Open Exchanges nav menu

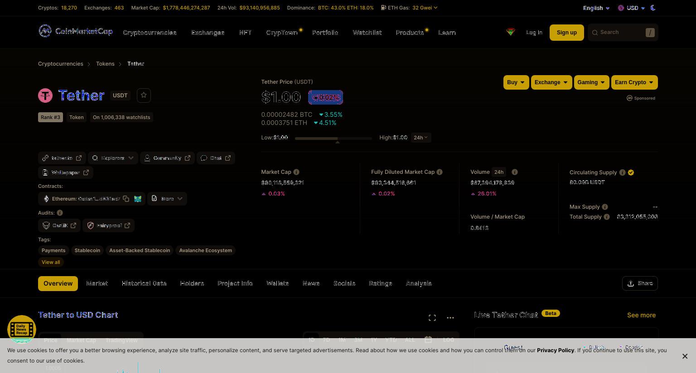pyautogui.click(x=208, y=33)
